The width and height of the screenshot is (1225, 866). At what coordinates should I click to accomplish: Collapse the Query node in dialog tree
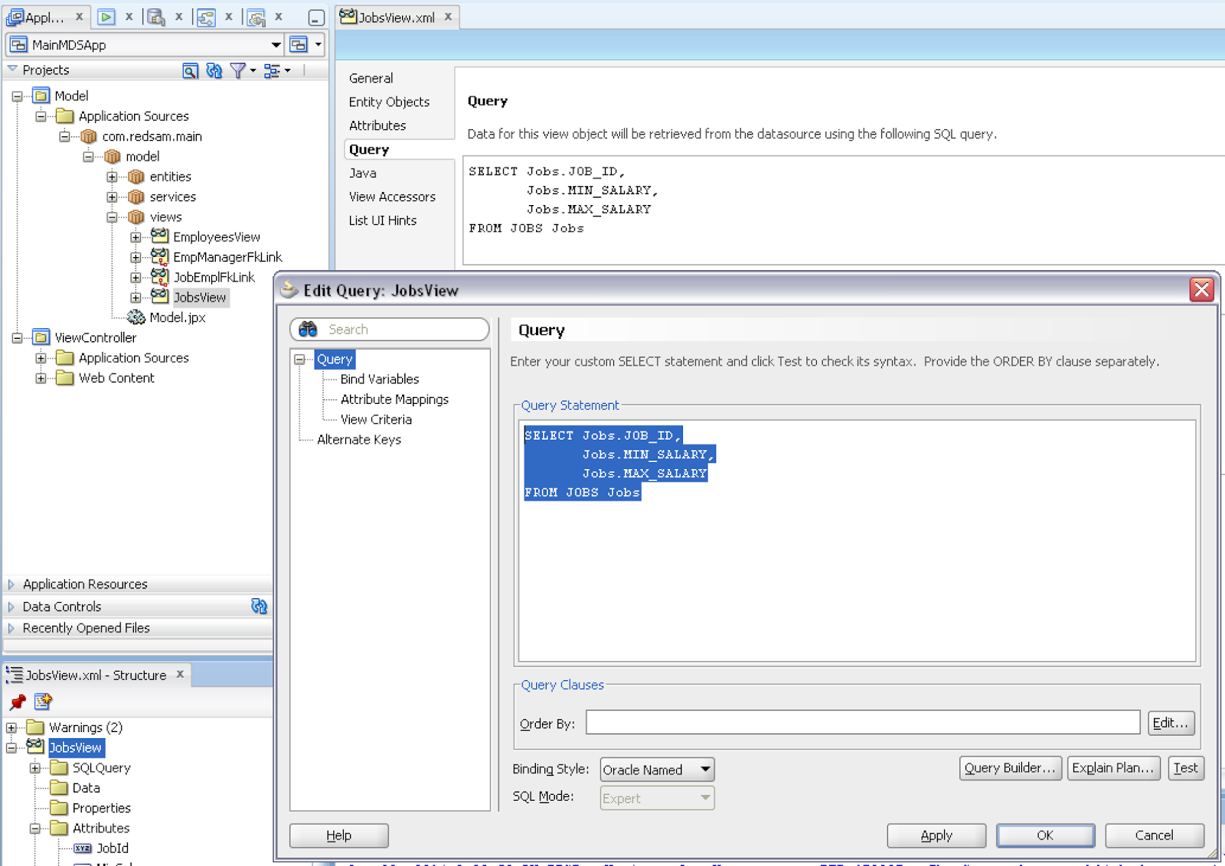click(x=300, y=359)
